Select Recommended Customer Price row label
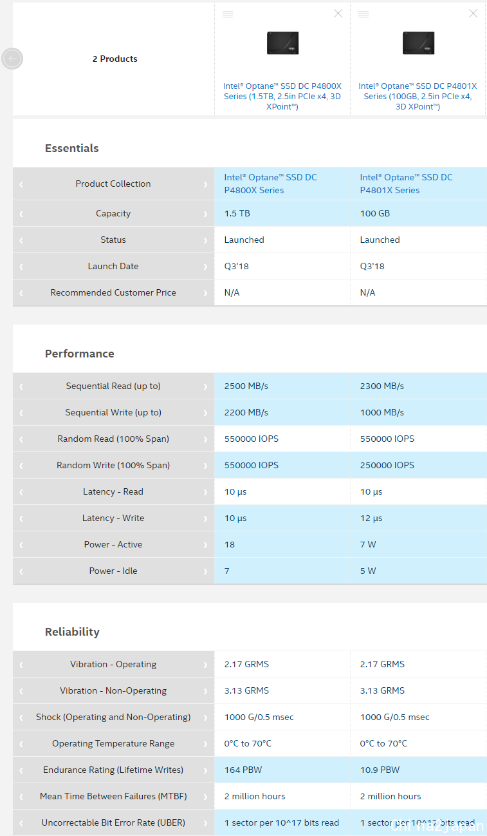 pos(113,292)
